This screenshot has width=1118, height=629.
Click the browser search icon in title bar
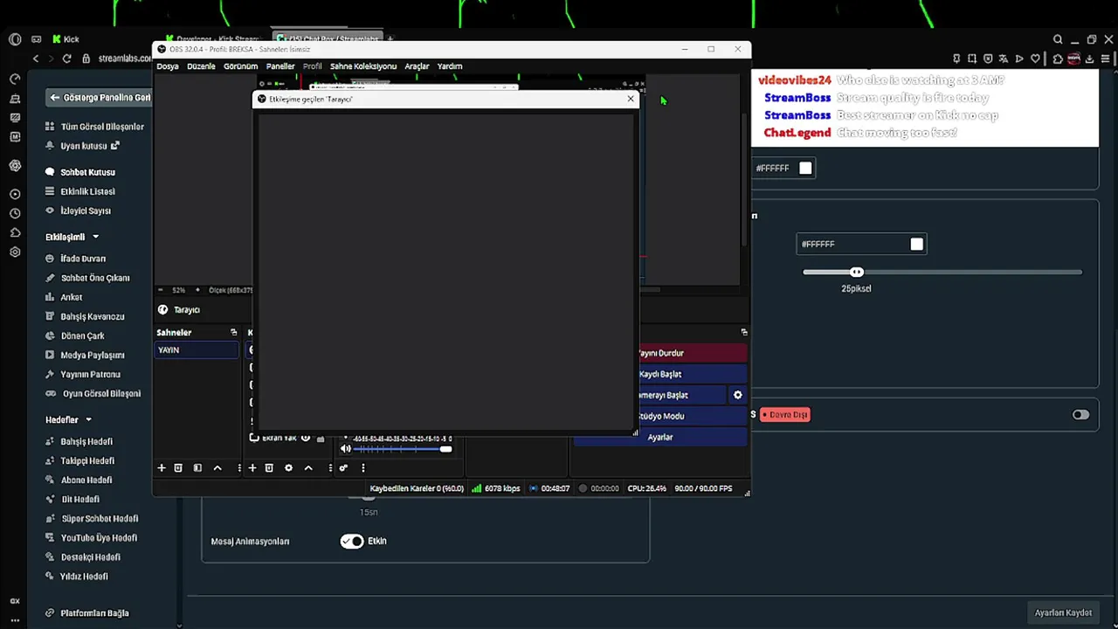pyautogui.click(x=1058, y=39)
